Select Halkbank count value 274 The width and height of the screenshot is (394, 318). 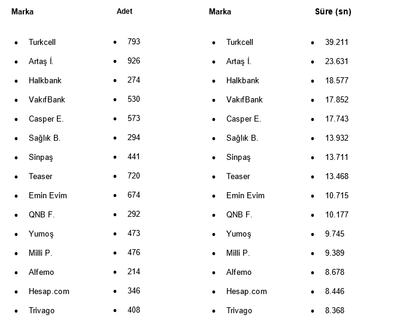(x=134, y=80)
